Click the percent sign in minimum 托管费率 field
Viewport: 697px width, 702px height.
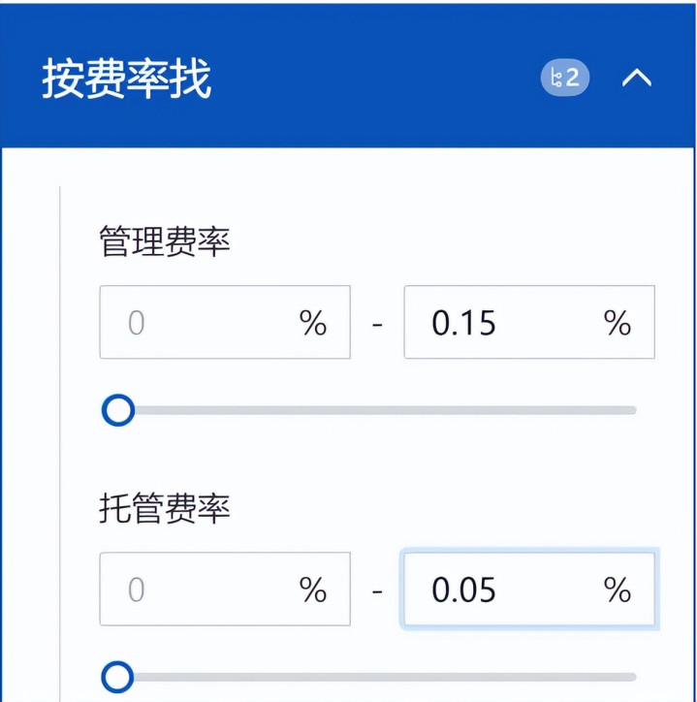click(x=313, y=590)
